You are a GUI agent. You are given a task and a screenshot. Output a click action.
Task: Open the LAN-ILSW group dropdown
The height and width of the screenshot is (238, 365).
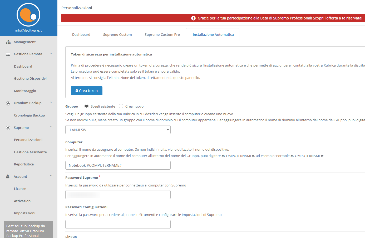click(118, 130)
